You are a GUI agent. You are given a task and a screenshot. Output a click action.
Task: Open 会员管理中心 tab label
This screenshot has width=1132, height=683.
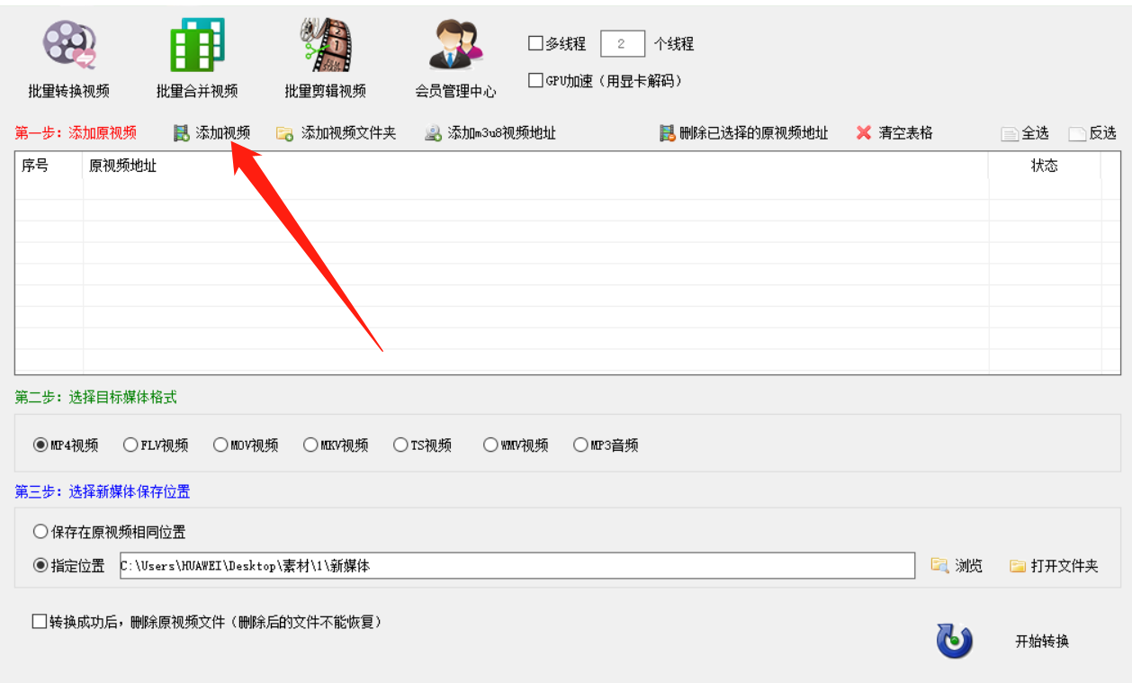coord(455,92)
